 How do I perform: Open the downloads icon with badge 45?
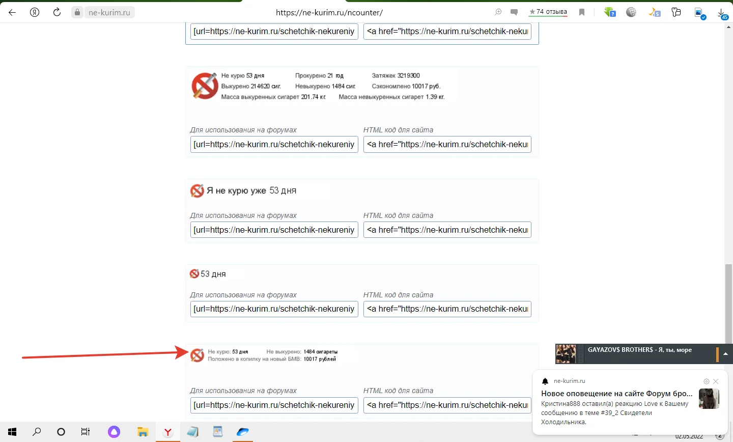coord(721,13)
